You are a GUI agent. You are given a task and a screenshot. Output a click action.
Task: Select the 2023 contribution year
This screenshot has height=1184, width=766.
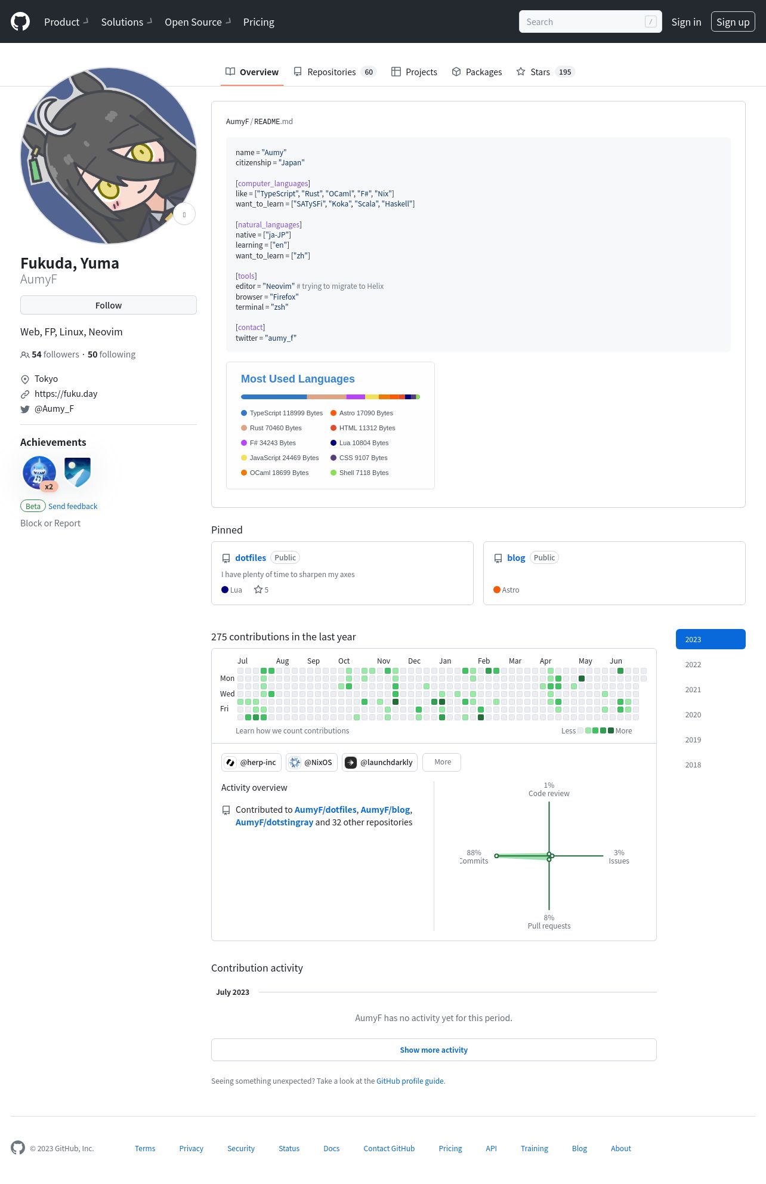[x=711, y=639]
